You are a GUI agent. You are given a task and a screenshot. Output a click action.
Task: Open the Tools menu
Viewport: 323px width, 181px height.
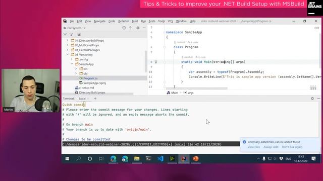[x=161, y=21]
